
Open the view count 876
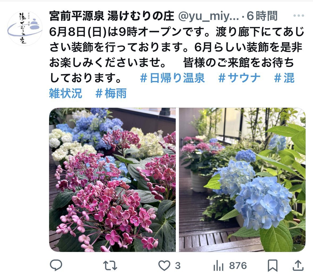click(238, 266)
